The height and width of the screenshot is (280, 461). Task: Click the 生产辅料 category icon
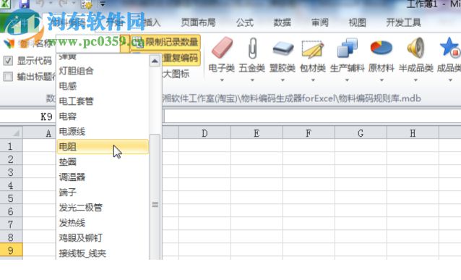pos(348,48)
